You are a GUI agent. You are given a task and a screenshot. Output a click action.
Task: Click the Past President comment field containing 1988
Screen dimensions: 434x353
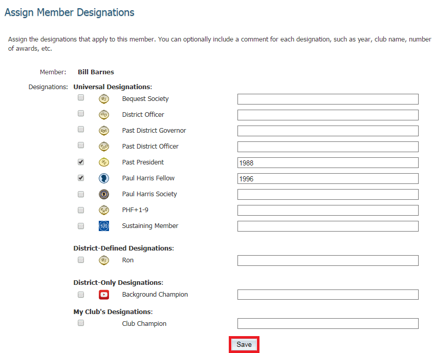click(x=328, y=163)
